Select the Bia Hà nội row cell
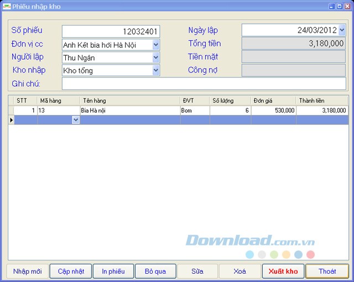 tap(130, 111)
